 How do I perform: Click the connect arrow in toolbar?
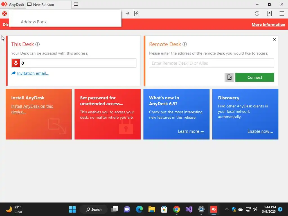tap(127, 13)
